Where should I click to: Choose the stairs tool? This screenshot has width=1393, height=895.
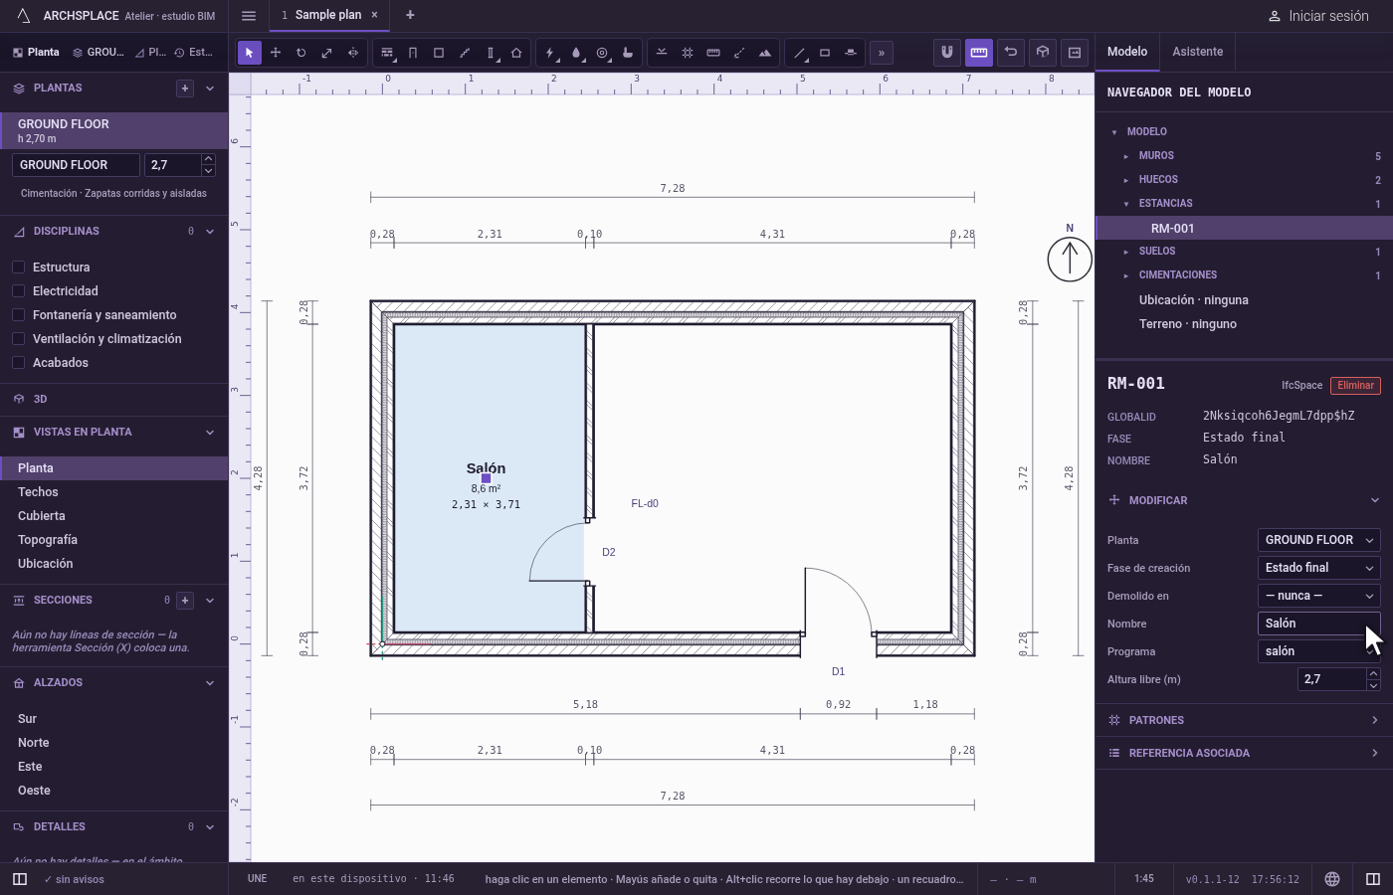pos(465,53)
